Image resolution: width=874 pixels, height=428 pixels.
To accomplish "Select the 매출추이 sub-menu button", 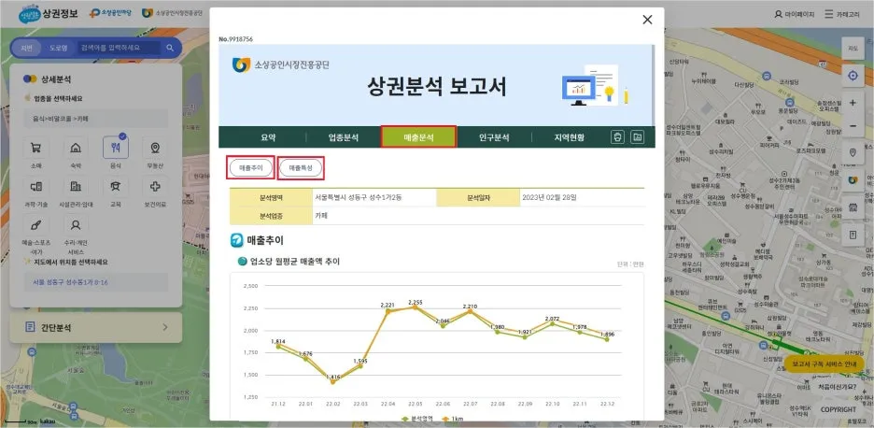I will (x=250, y=168).
